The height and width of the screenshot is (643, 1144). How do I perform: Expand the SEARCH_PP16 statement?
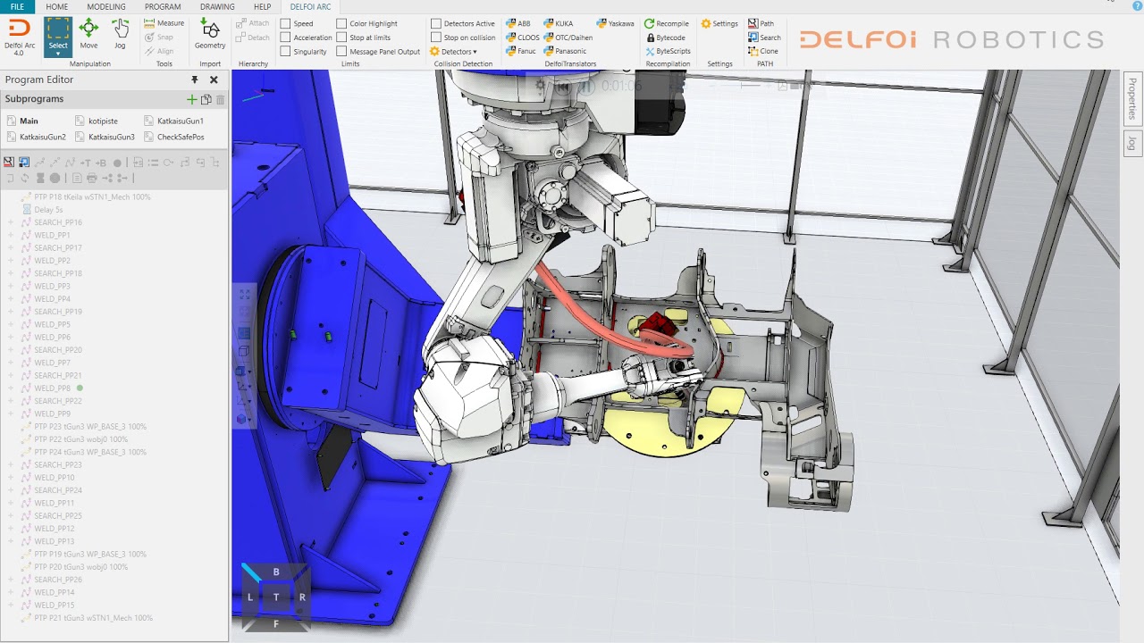coord(11,222)
